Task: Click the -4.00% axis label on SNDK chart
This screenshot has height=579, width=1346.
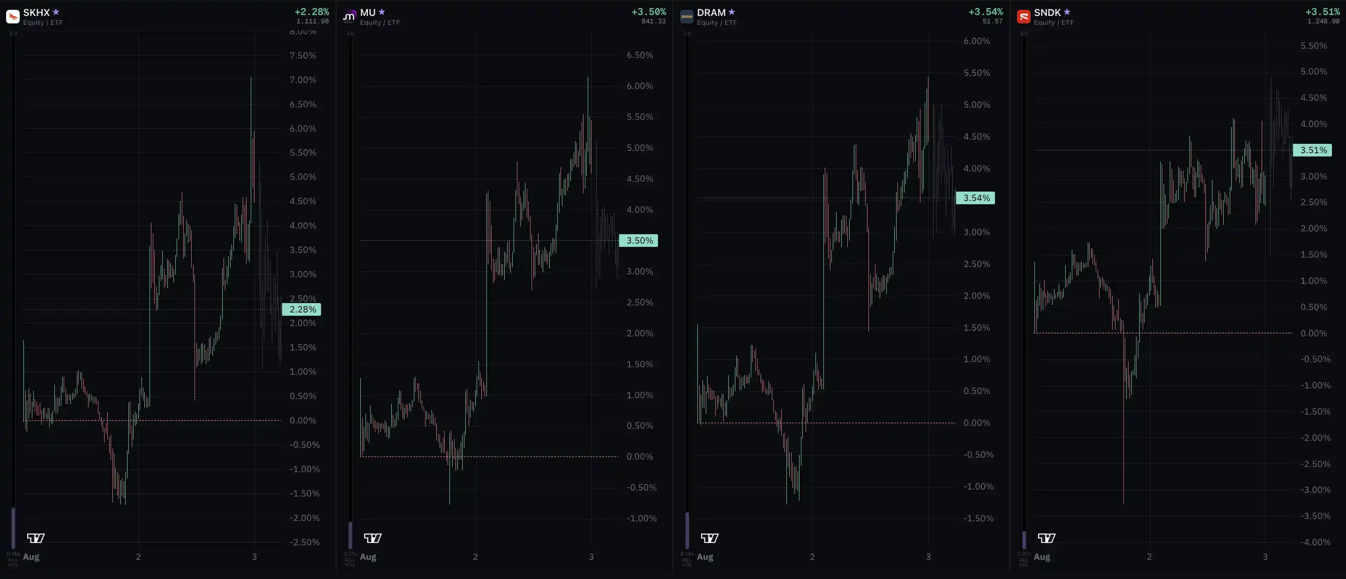Action: (1315, 542)
